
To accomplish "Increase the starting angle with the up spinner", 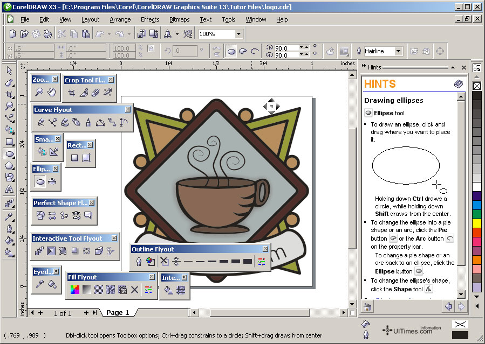I will coord(306,47).
